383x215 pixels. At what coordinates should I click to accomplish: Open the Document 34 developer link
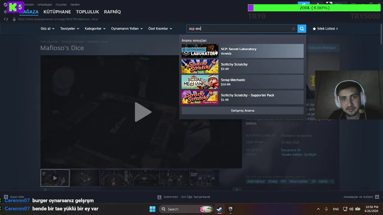pos(291,150)
